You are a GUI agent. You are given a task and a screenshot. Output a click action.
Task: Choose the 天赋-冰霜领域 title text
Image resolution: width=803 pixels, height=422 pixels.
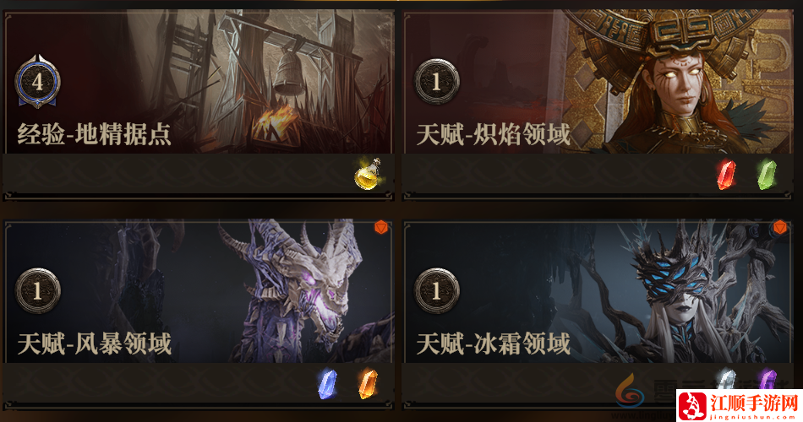point(493,344)
